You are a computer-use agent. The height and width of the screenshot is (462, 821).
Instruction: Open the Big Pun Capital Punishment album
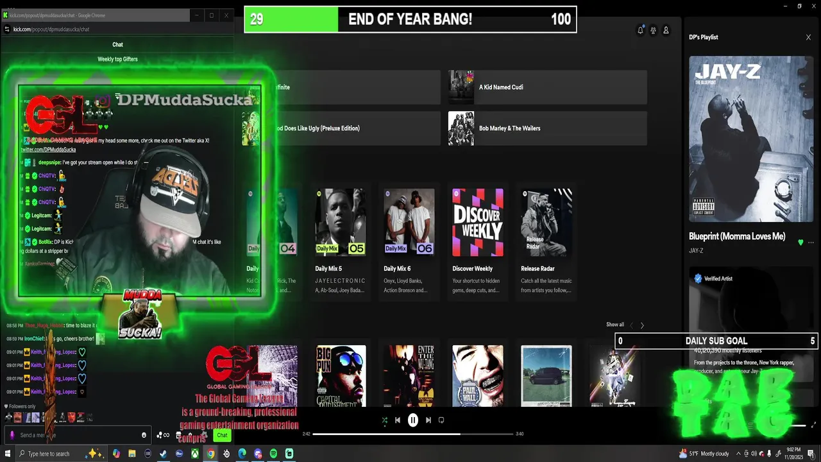click(x=341, y=375)
